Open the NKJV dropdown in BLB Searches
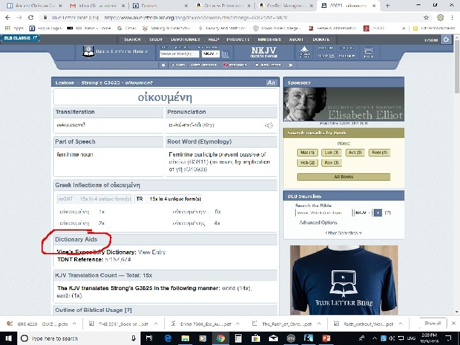 (363, 213)
